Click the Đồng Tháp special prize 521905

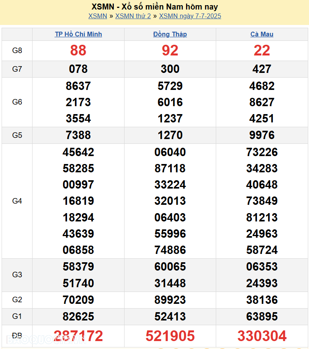click(x=170, y=336)
